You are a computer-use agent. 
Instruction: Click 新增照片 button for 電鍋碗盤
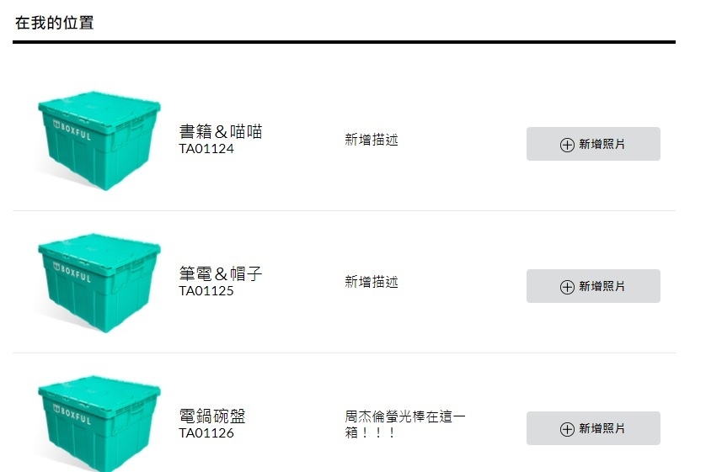point(593,428)
